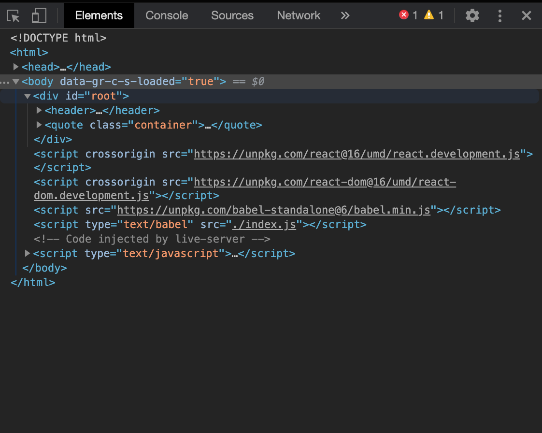Click the "text/babel" type value
This screenshot has width=542, height=433.
pos(155,224)
